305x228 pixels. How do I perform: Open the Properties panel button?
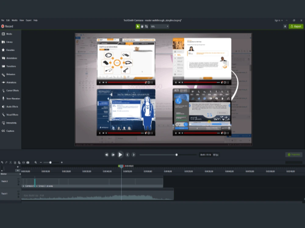[294, 154]
